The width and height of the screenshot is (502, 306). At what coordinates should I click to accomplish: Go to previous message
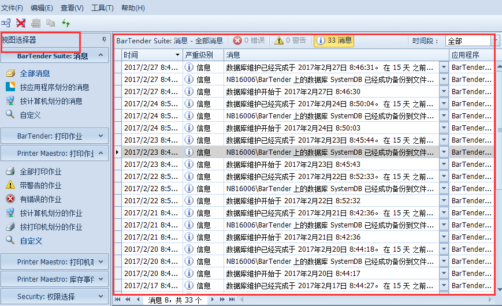[138, 300]
